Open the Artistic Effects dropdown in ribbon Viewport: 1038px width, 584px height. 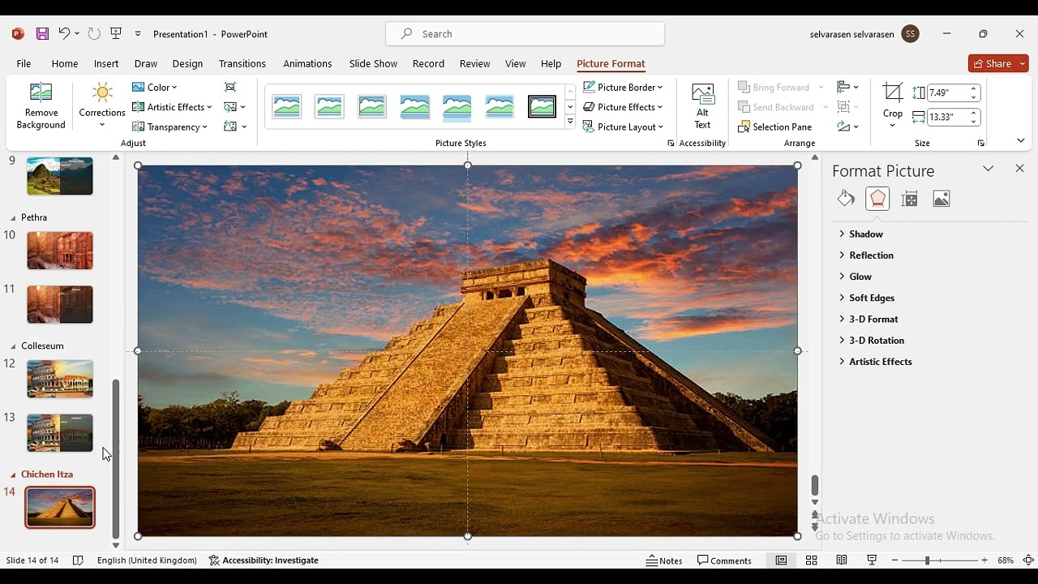coord(172,107)
